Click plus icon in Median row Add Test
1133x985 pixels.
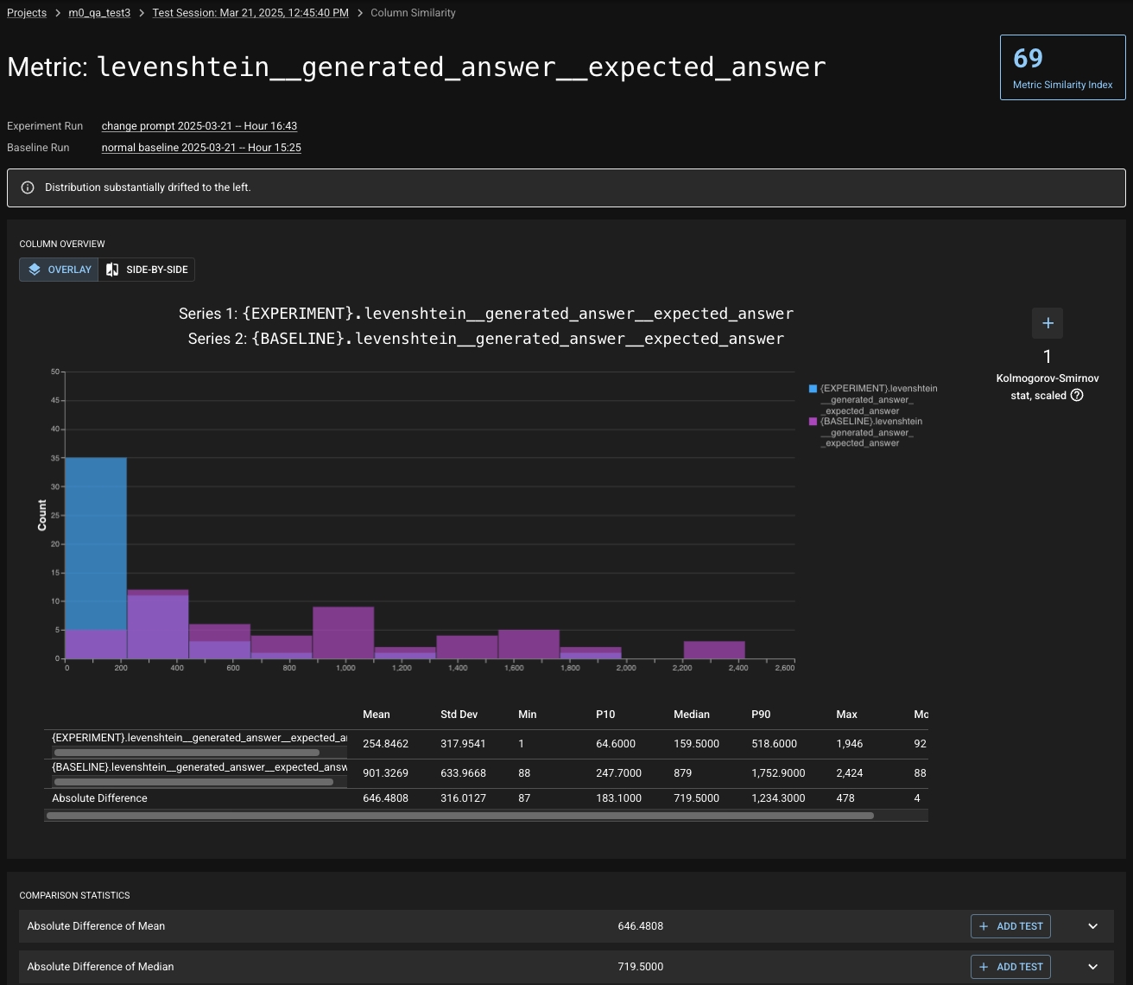pyautogui.click(x=984, y=967)
